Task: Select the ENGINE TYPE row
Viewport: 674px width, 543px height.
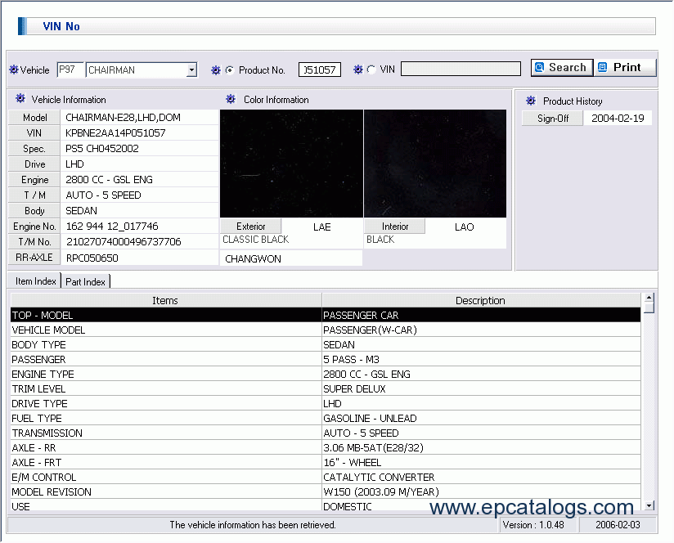Action: point(326,374)
